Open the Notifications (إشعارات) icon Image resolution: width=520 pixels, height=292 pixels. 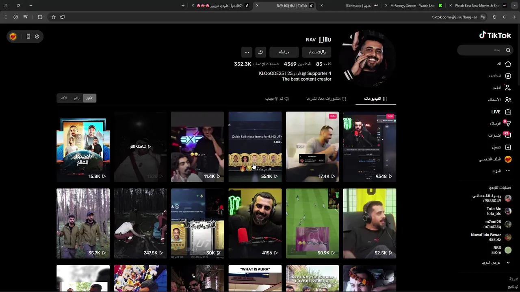click(507, 135)
